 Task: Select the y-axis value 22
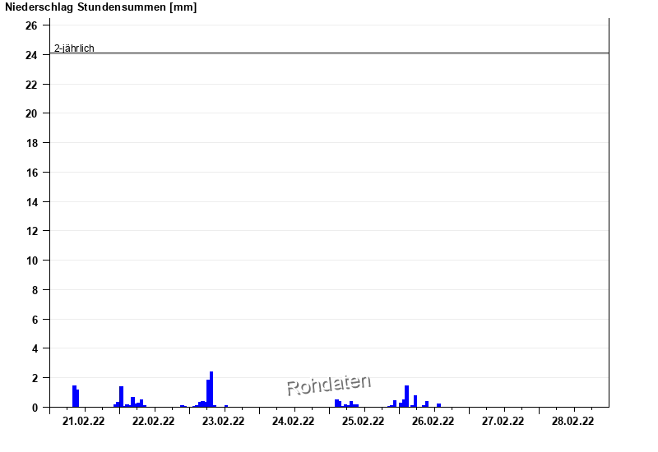click(x=31, y=85)
